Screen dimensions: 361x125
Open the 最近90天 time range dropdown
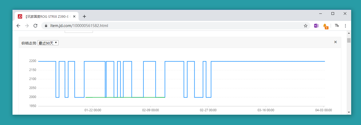coord(48,43)
